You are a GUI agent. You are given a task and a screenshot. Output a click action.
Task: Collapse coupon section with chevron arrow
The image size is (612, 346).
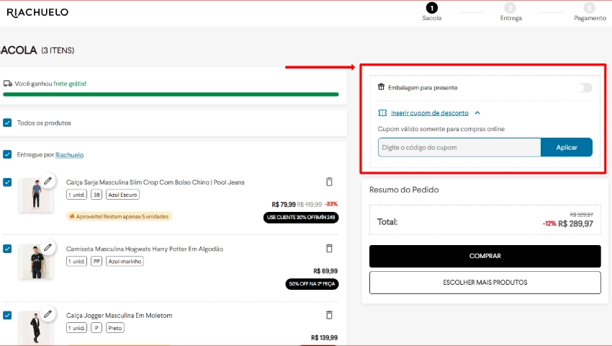pos(477,112)
